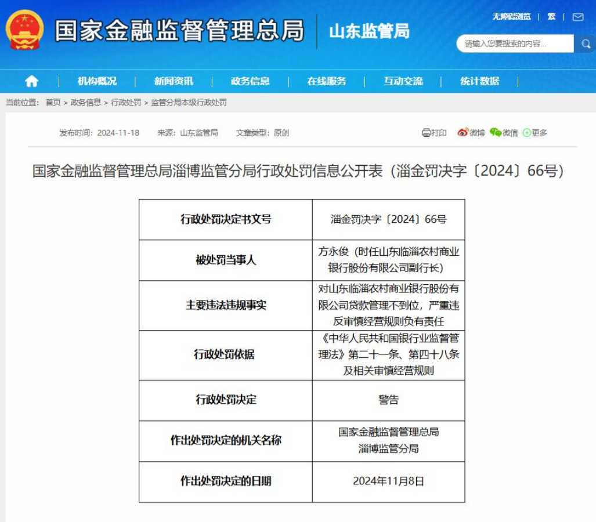Click the 行政处罚 breadcrumb link
596x522 pixels.
point(126,102)
